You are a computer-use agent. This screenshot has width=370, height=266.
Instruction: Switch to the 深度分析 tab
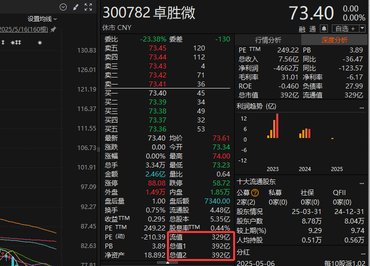click(x=334, y=40)
